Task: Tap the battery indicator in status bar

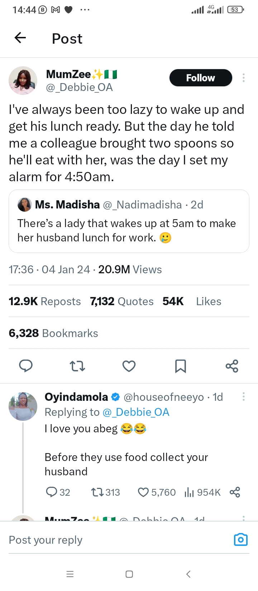Action: 235,10
